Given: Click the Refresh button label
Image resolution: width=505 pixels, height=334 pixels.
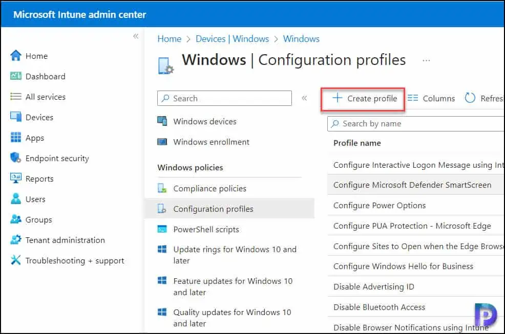Looking at the screenshot, I should coord(492,99).
